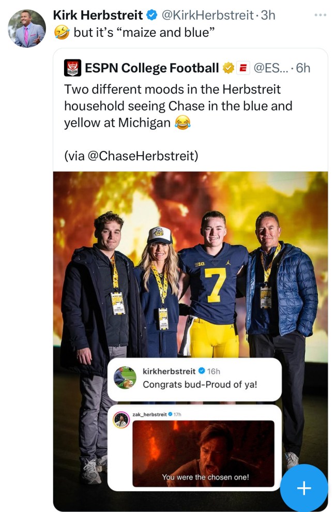Click the kirkherbstreit comment avatar in photo
The width and height of the screenshot is (336, 512).
(125, 378)
